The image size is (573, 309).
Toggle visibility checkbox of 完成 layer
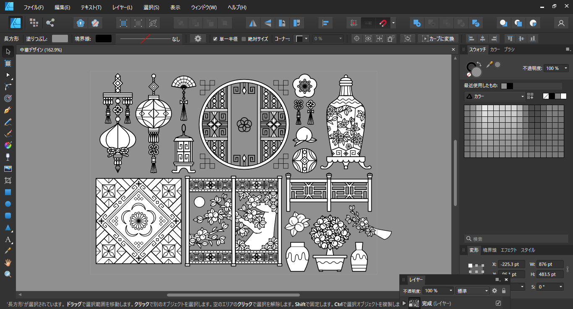498,303
